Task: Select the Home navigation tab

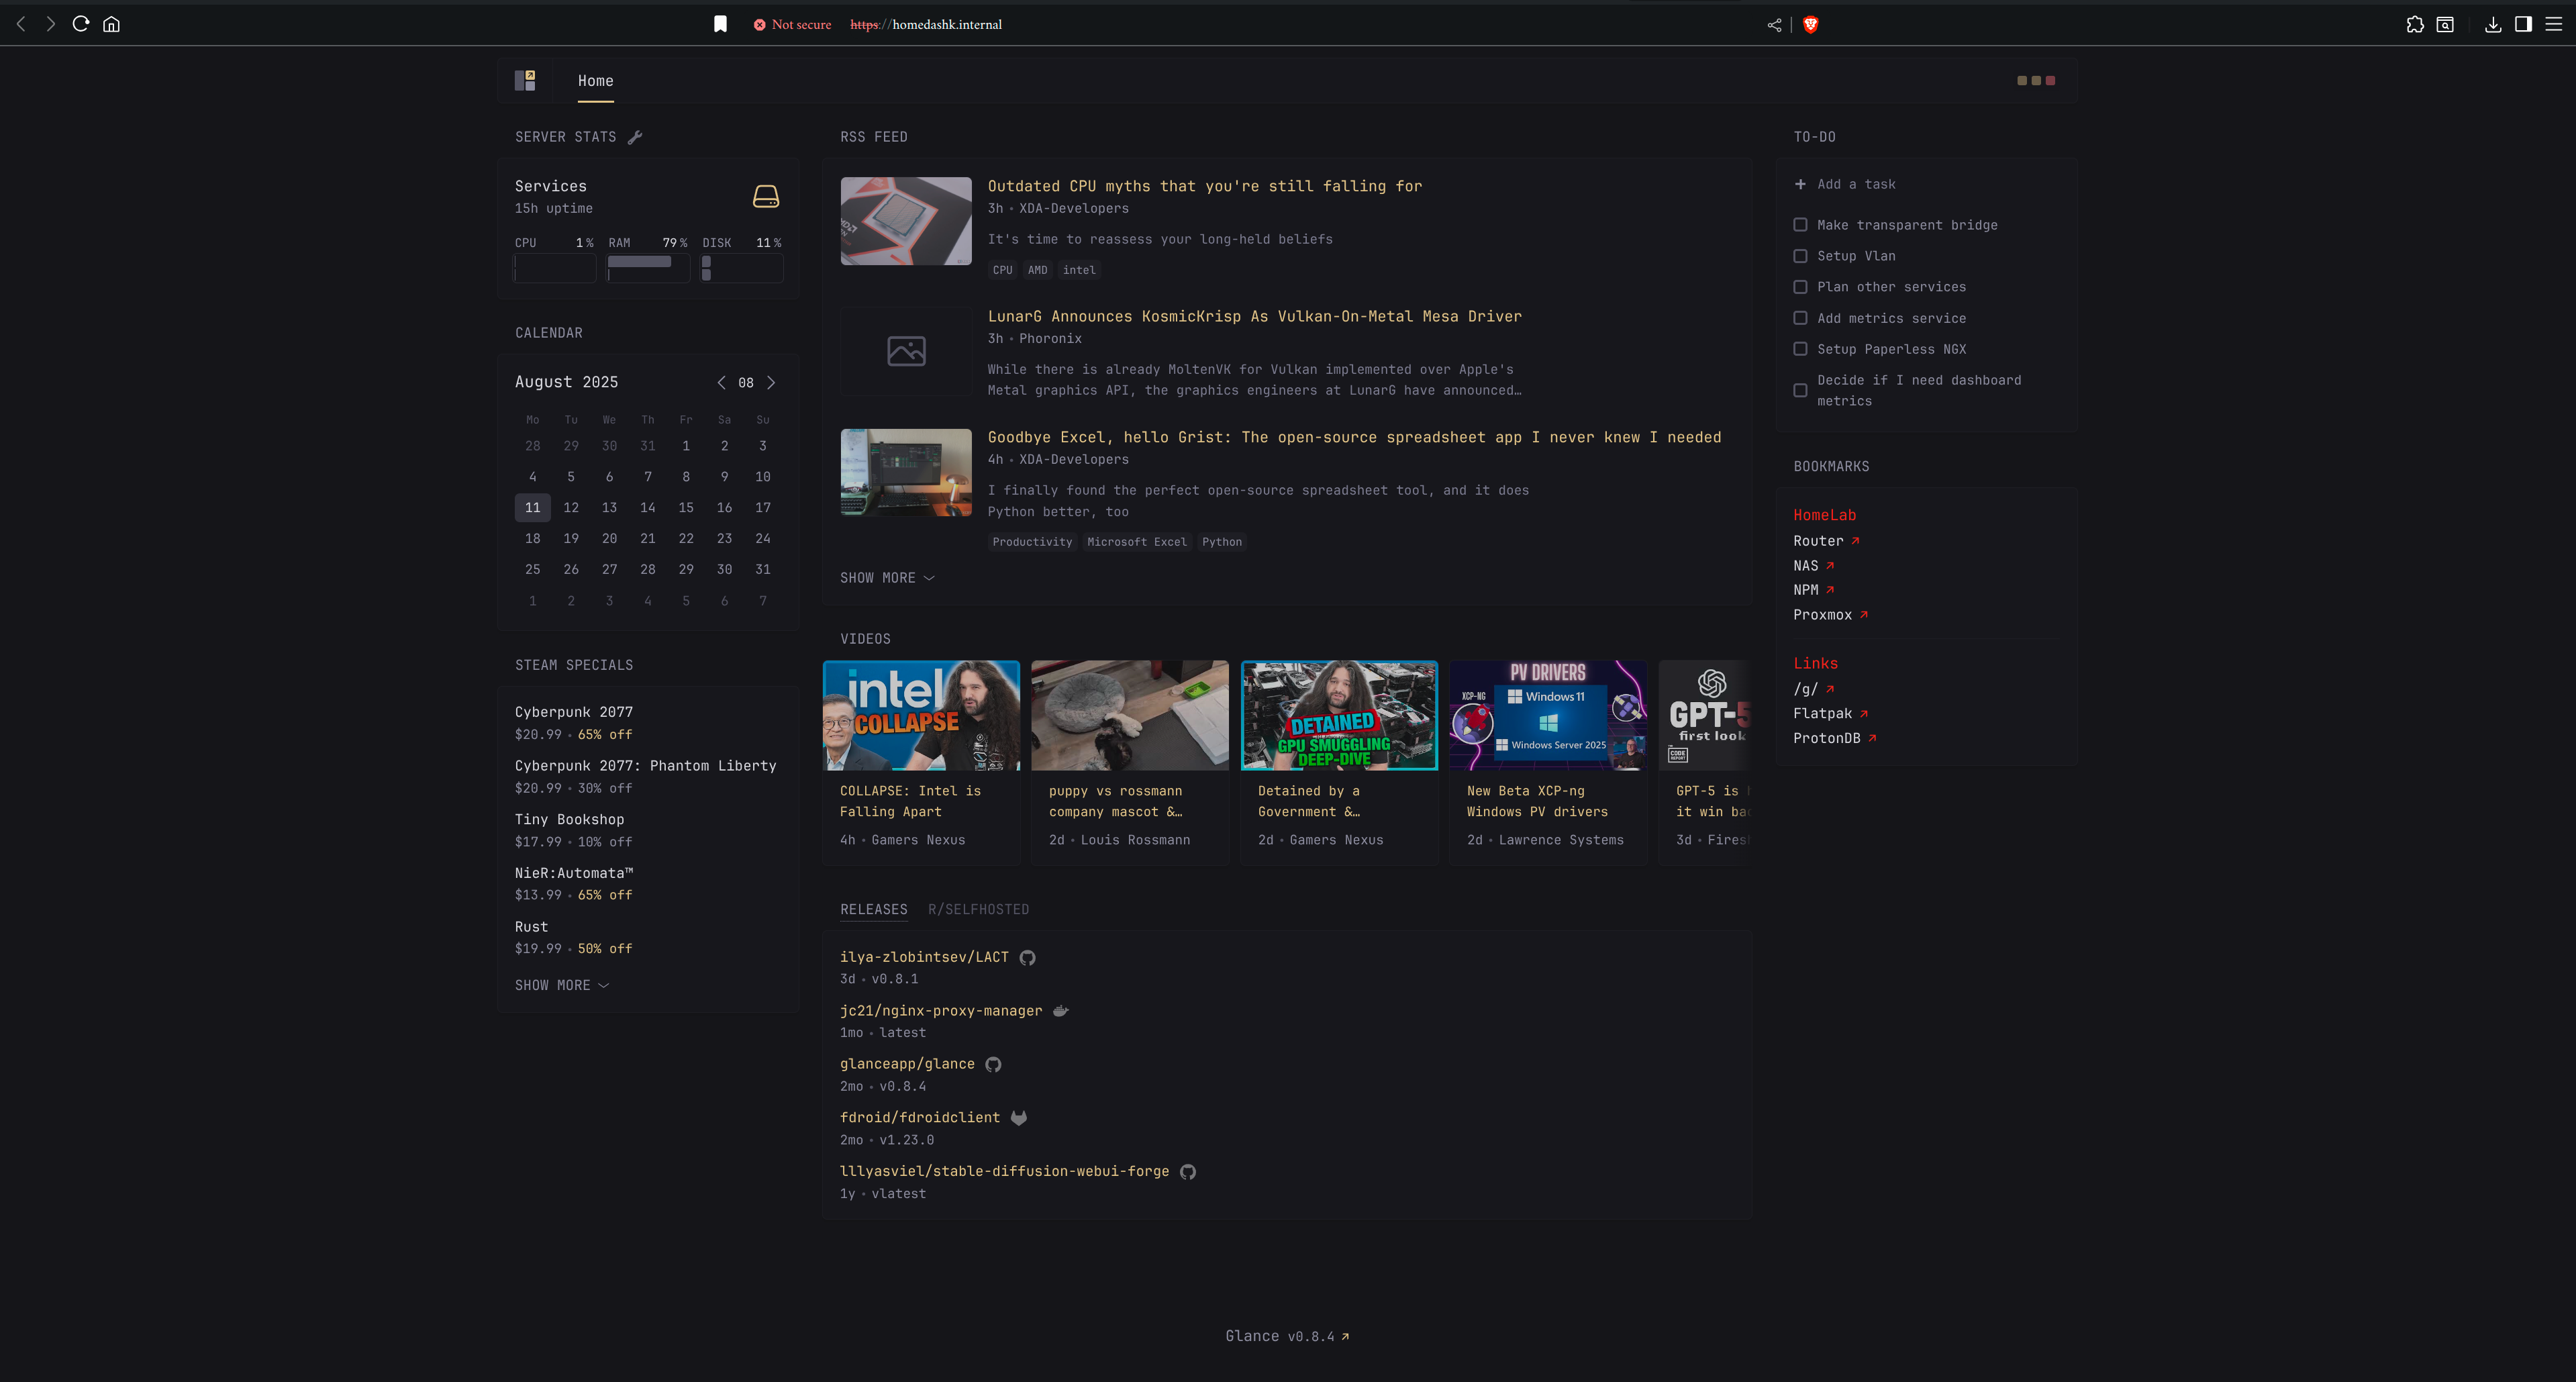Action: click(595, 81)
